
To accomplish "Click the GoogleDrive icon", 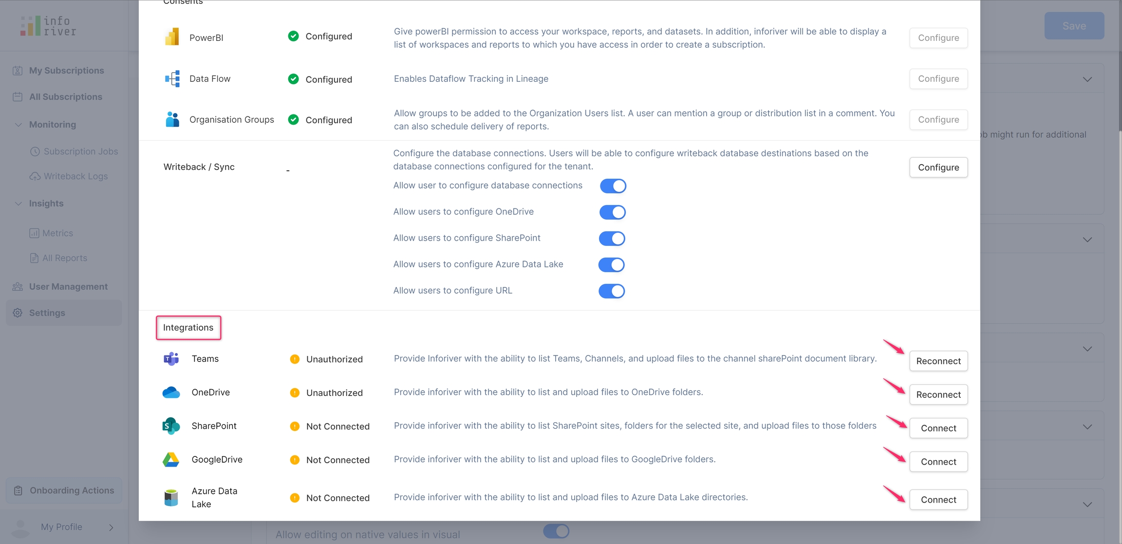I will pyautogui.click(x=171, y=460).
